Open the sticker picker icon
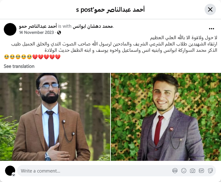 pos(210,171)
